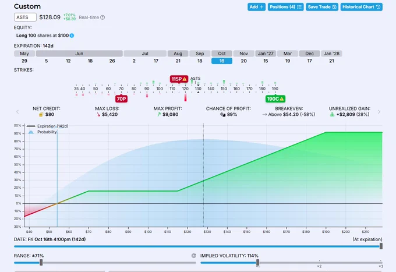The image size is (396, 272).
Task: Click the 115P strike marker
Action: [179, 79]
